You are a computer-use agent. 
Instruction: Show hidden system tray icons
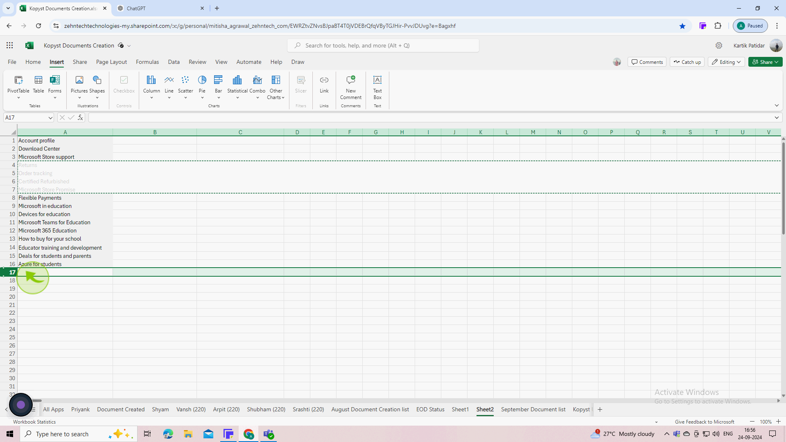click(x=666, y=434)
